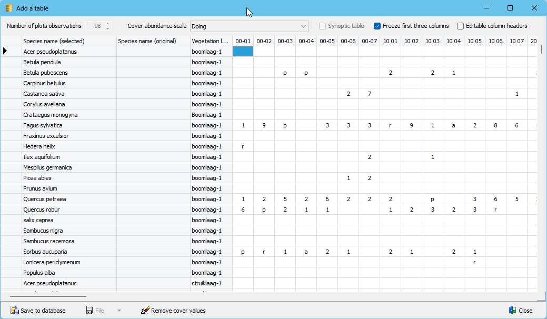Increase the number of plots observations

tap(108, 24)
